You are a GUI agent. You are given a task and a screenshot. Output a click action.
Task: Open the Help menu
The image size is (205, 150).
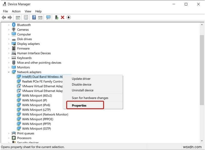click(38, 11)
